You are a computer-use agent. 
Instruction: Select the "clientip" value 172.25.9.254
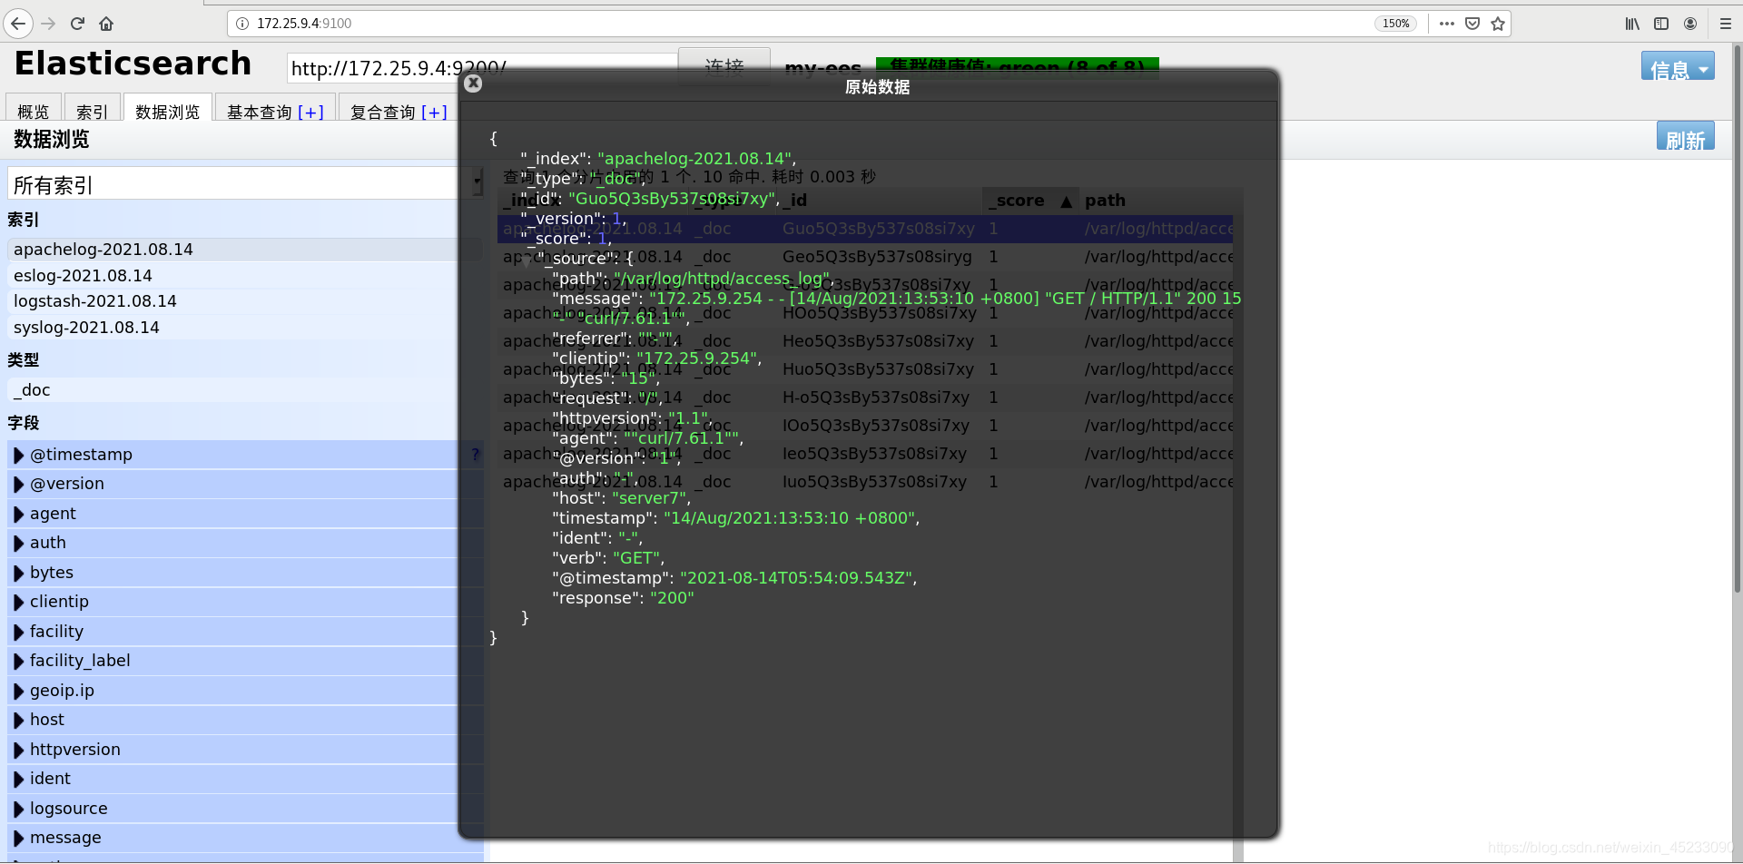(696, 358)
